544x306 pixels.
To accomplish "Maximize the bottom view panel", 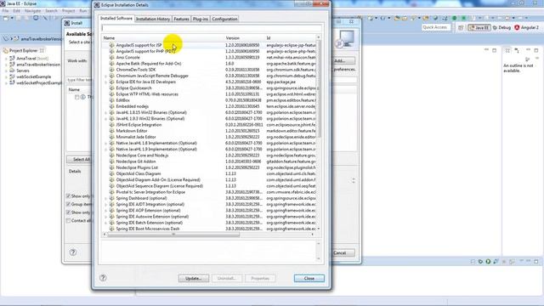I will pyautogui.click(x=536, y=261).
